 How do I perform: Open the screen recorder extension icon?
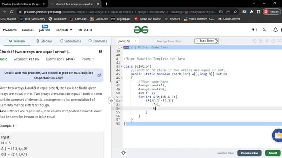coord(244,12)
